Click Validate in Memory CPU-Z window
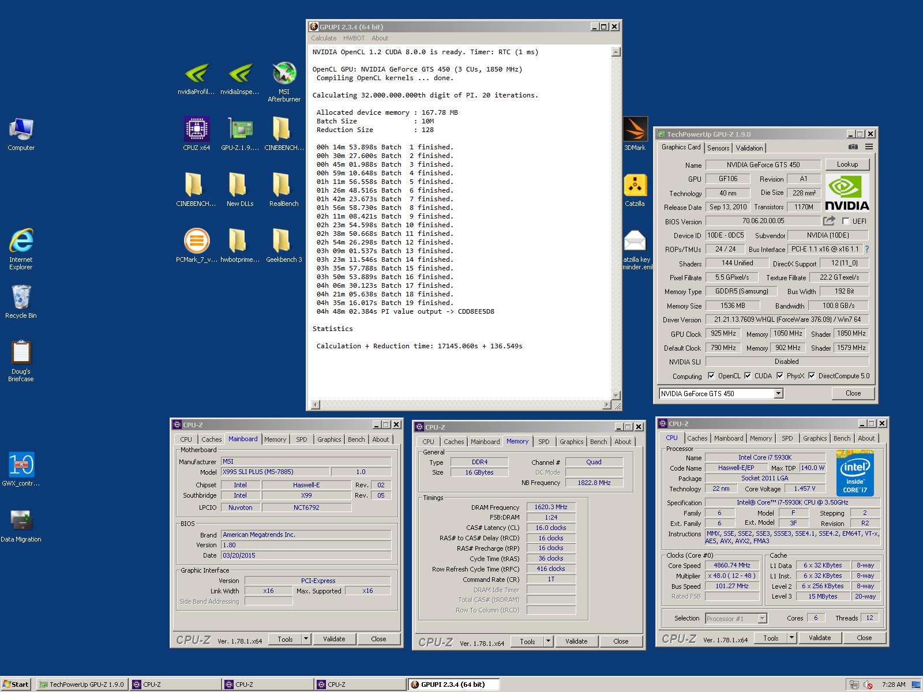 tap(576, 641)
